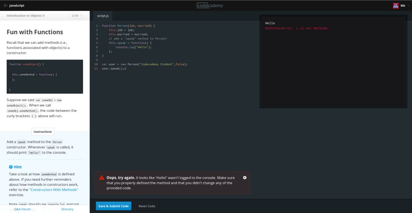Image resolution: width=412 pixels, height=213 pixels.
Task: Click the back arrow next to JavaScript
Action: (x=5, y=5)
